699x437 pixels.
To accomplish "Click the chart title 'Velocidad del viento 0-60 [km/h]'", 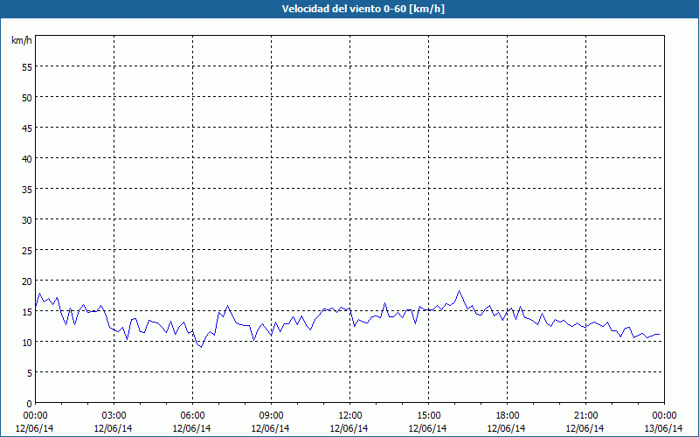I will 363,9.
